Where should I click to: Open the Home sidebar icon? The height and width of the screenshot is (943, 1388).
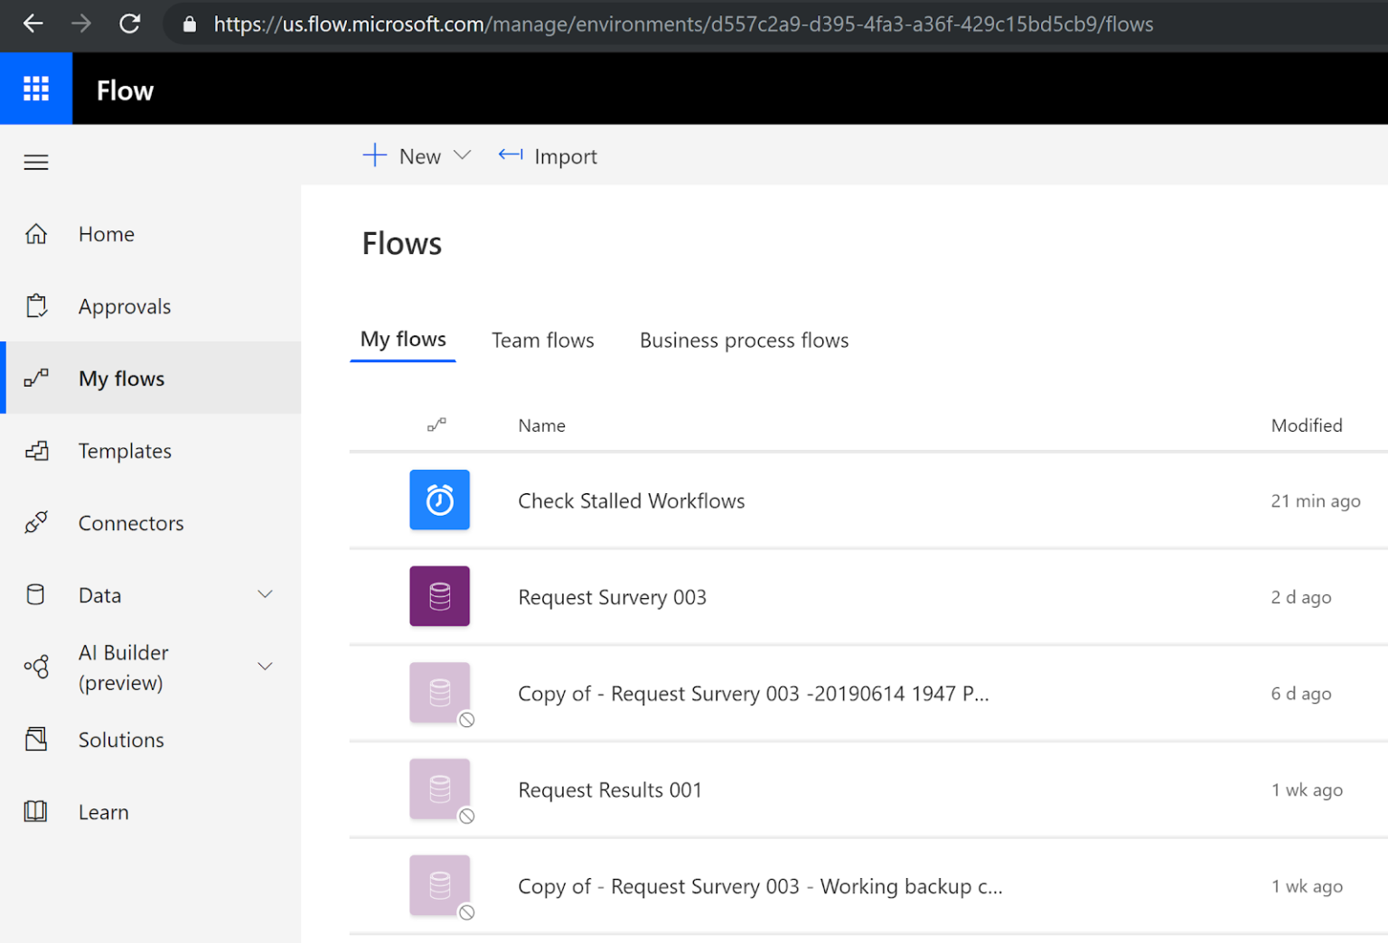coord(36,233)
